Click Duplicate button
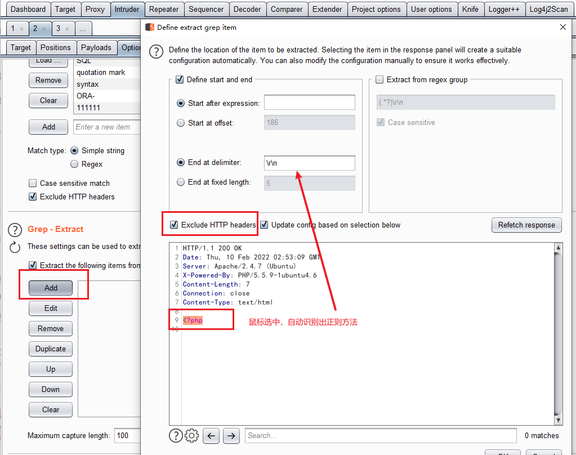The width and height of the screenshot is (576, 455). click(x=51, y=349)
